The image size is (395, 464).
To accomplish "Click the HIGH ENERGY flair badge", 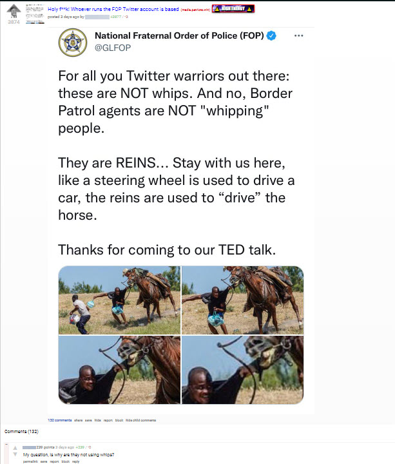I will click(233, 8).
